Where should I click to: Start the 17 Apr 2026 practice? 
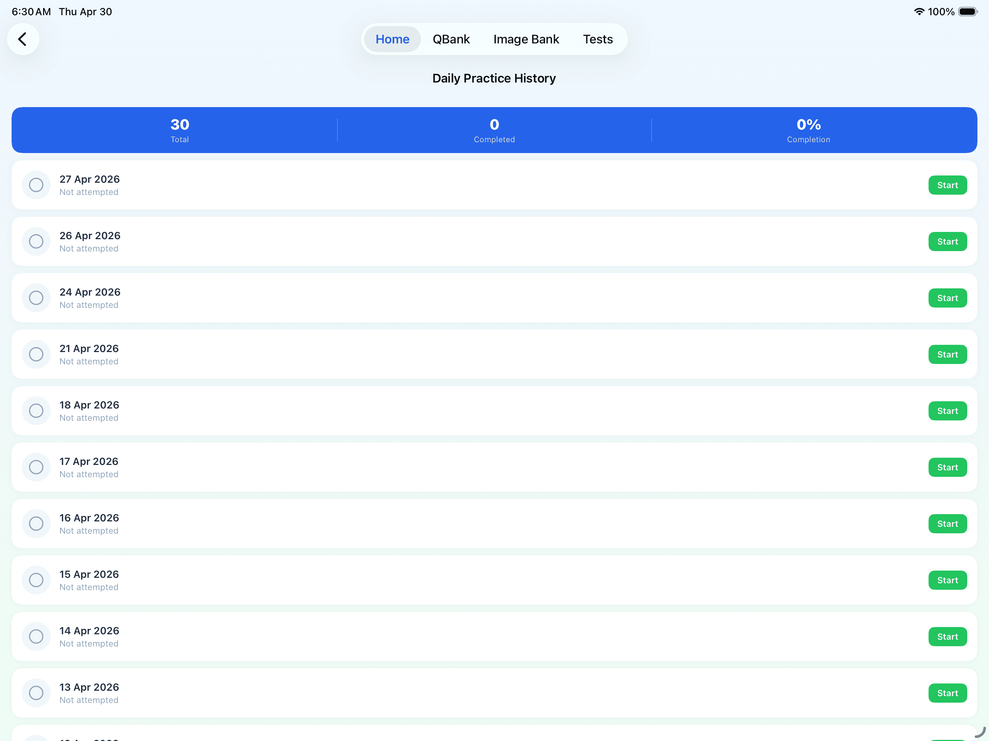coord(947,467)
